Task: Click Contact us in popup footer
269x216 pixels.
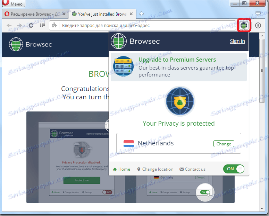Action: 192,169
